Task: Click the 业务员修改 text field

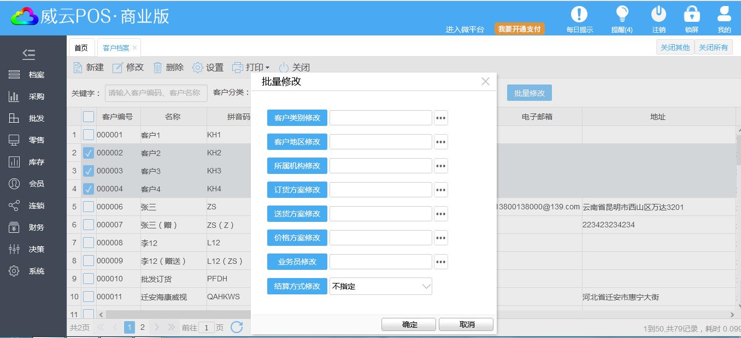Action: click(380, 262)
